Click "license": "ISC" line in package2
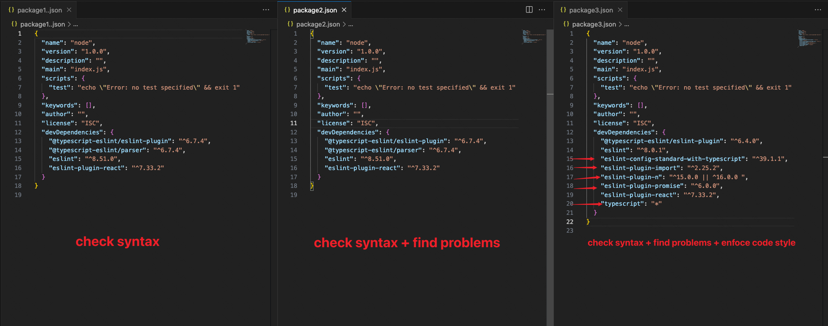This screenshot has width=828, height=326. coord(348,123)
